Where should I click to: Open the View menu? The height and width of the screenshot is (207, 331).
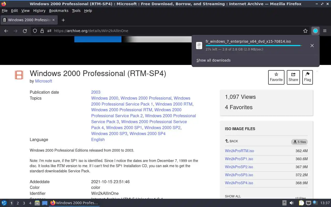point(25,11)
